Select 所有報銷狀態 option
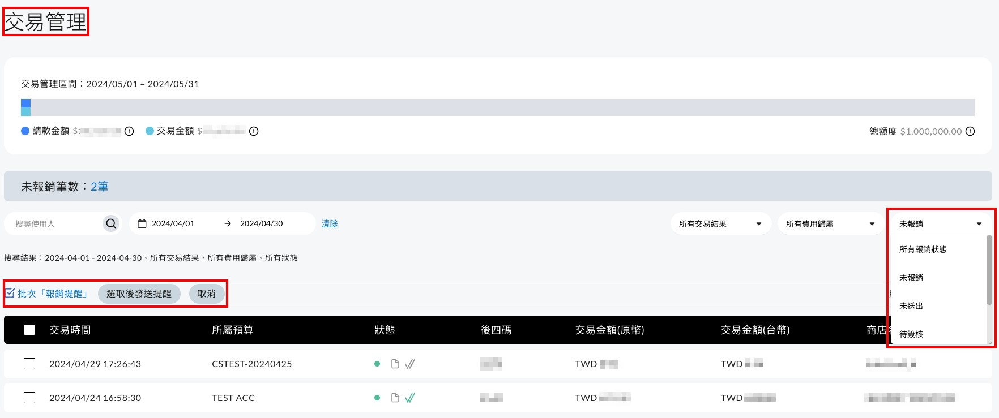This screenshot has width=999, height=418. (x=923, y=249)
